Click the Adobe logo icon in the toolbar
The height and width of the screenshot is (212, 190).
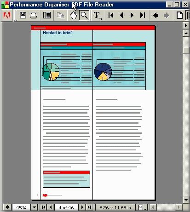tap(7, 16)
